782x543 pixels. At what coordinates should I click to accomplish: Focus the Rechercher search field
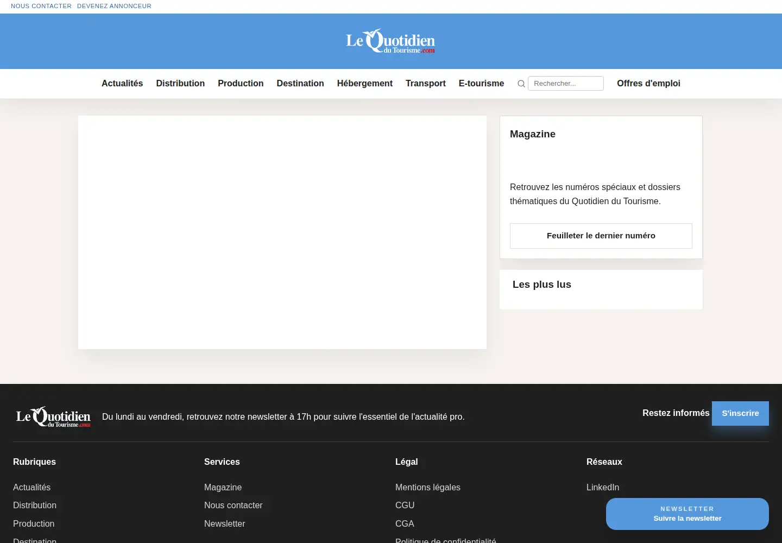pyautogui.click(x=566, y=83)
